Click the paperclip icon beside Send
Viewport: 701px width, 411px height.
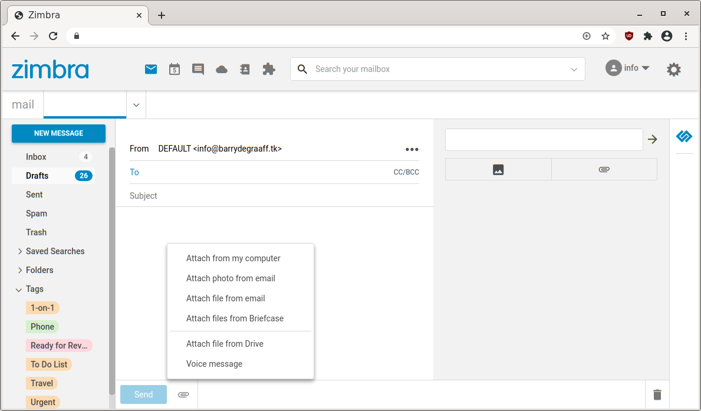click(x=183, y=394)
